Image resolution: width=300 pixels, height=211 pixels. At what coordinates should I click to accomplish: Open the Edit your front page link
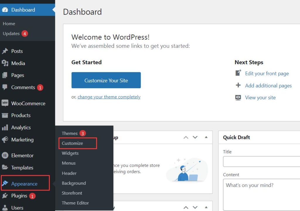tap(267, 74)
